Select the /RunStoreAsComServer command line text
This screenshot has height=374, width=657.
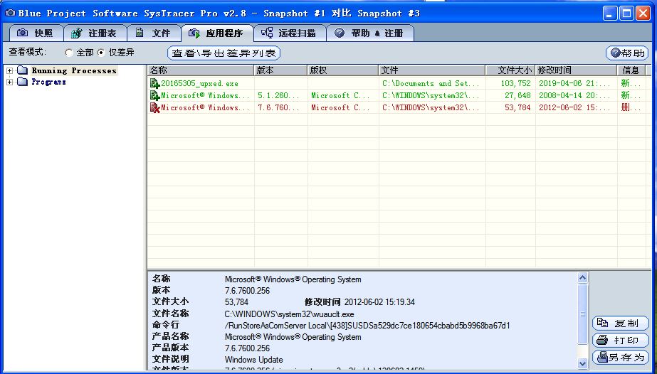pos(367,326)
